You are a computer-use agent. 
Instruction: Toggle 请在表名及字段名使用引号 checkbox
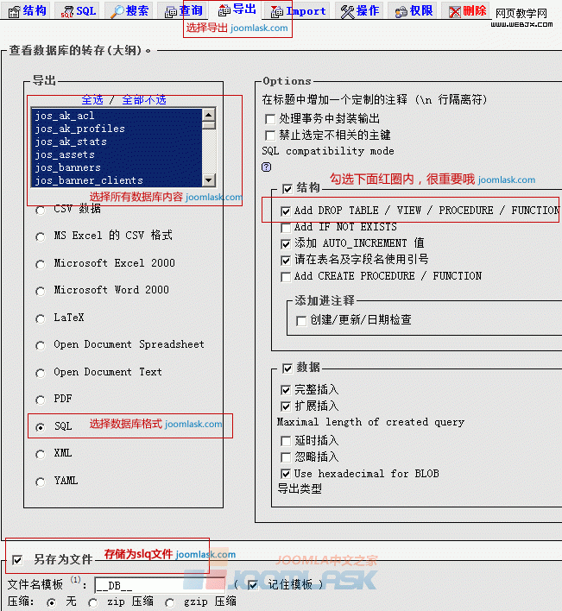tap(286, 260)
